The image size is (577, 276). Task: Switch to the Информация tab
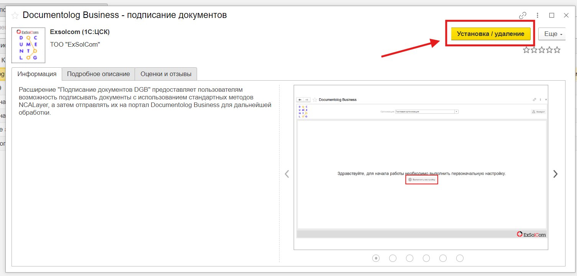click(37, 74)
